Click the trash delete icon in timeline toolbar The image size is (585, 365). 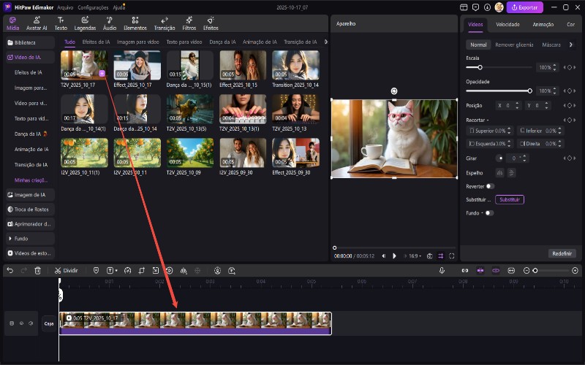37,270
